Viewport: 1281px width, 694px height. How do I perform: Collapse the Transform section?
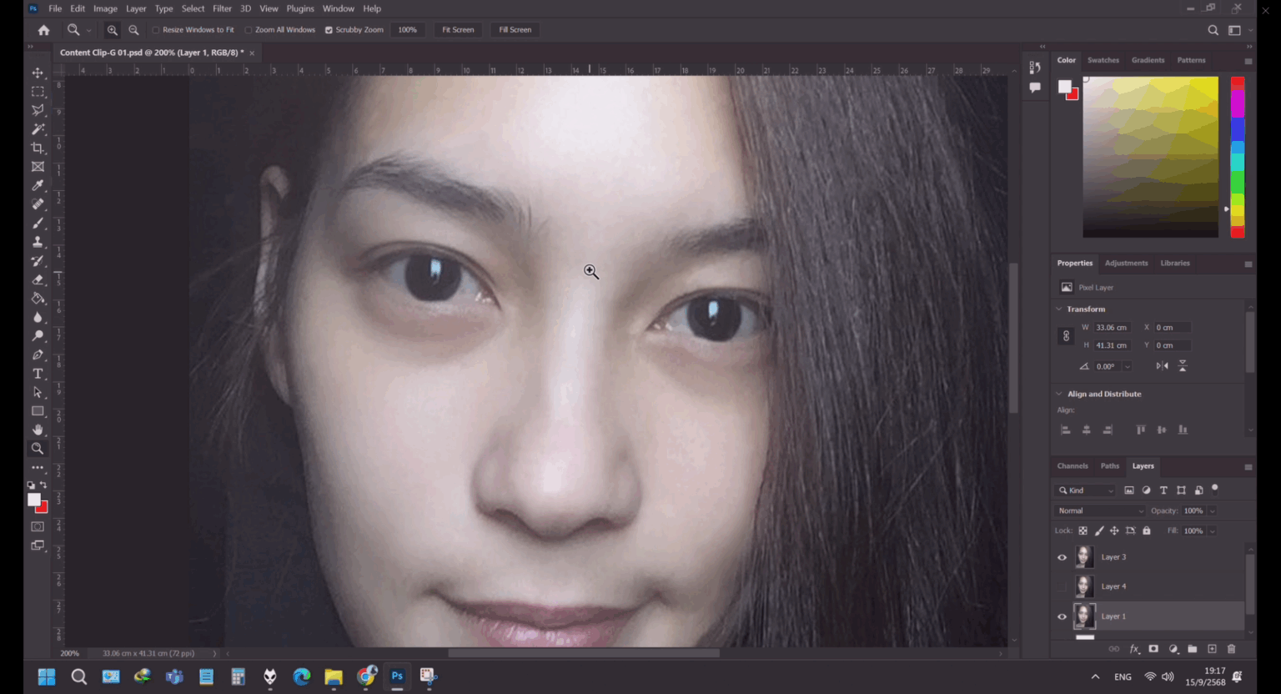[1059, 309]
